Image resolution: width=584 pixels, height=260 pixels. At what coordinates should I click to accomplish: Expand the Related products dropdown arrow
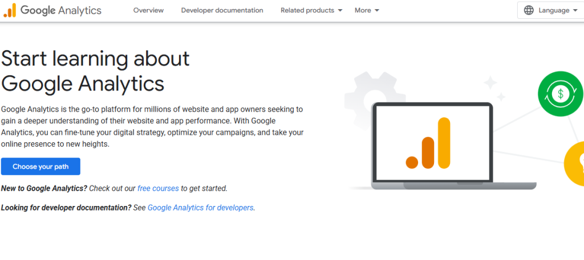tap(340, 10)
